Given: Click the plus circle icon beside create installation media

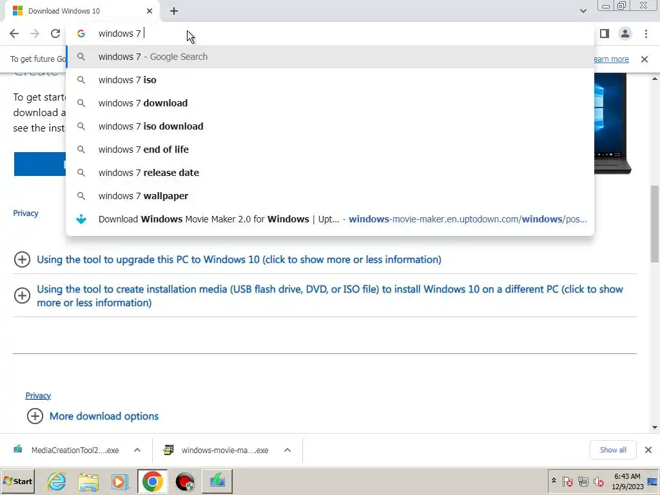Looking at the screenshot, I should tap(23, 295).
